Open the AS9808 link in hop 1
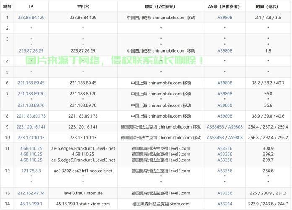 click(x=224, y=18)
